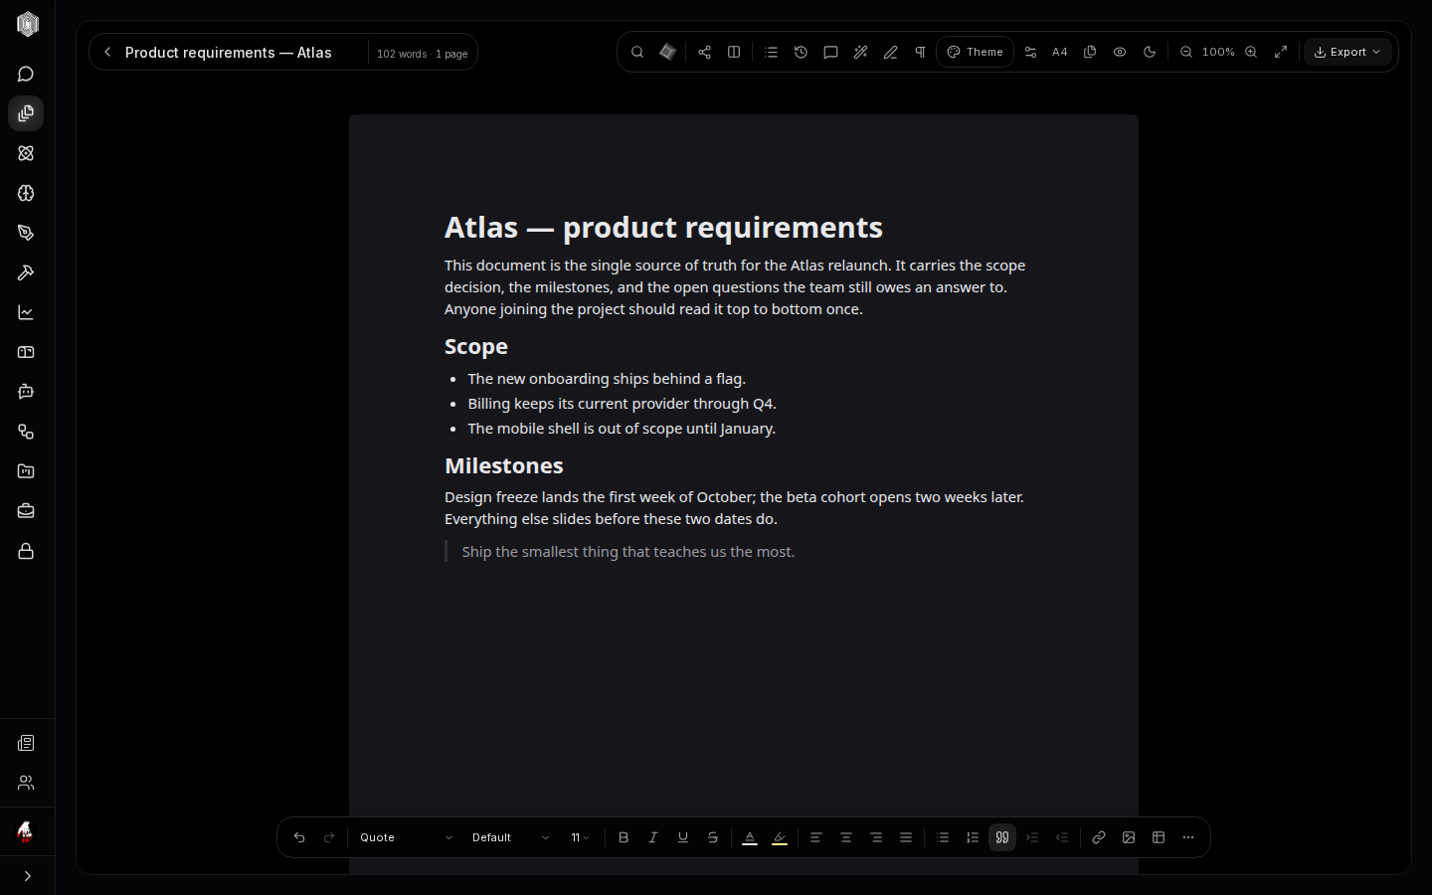This screenshot has height=895, width=1432.
Task: Insert a table from the bottom toolbar
Action: coord(1159,837)
